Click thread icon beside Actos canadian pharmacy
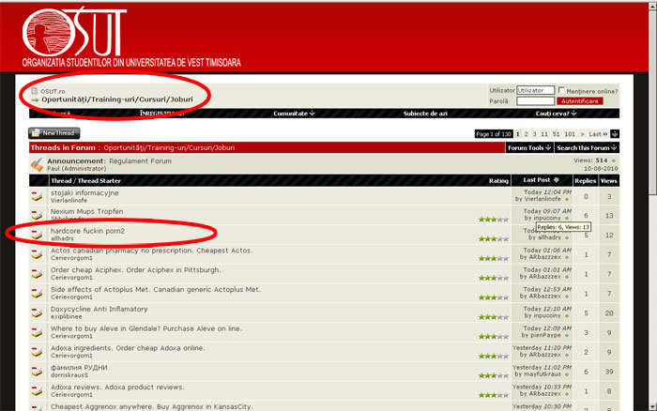 [x=37, y=254]
